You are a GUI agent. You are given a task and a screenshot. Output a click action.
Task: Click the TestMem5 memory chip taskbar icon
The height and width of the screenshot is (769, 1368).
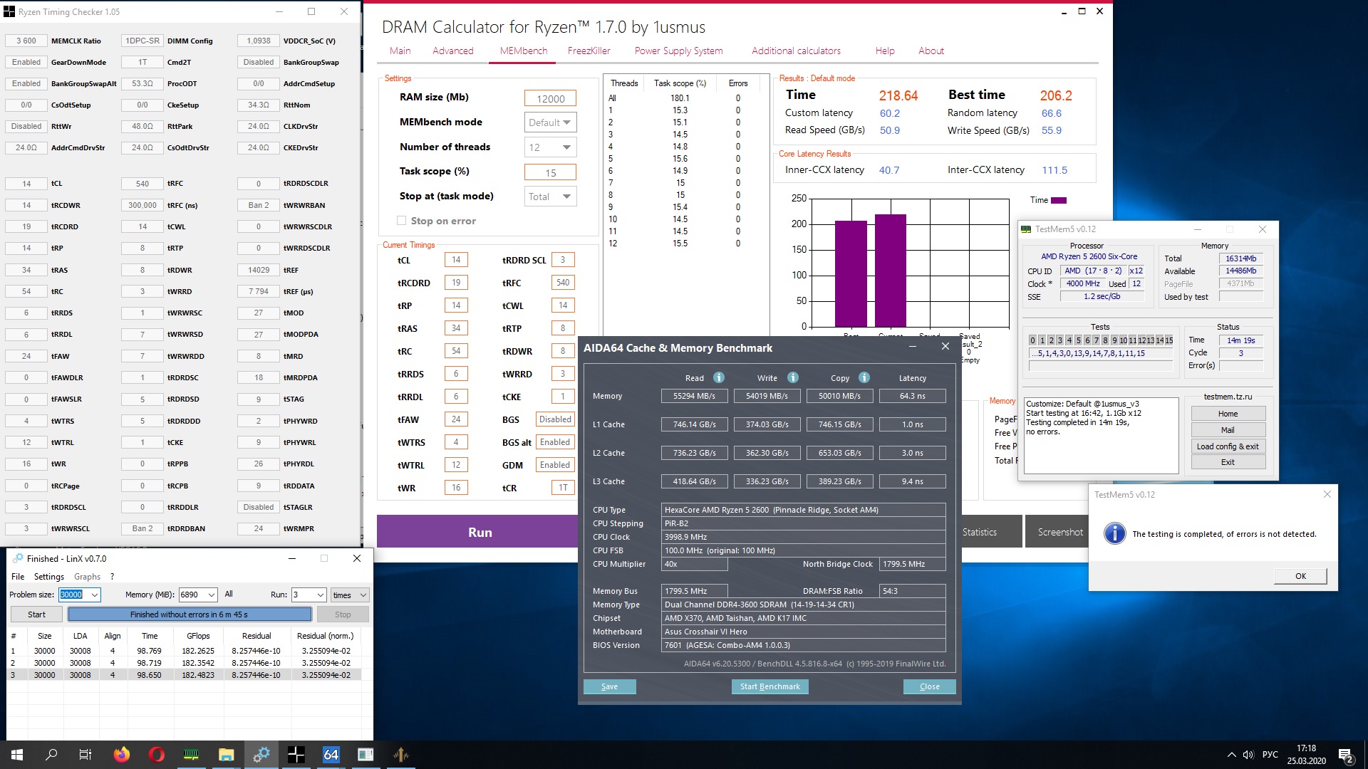pos(191,755)
